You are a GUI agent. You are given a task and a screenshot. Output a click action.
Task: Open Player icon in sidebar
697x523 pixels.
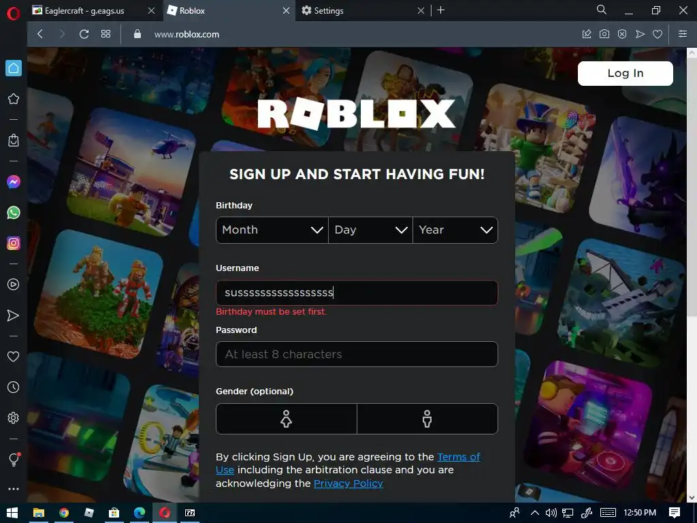point(14,285)
